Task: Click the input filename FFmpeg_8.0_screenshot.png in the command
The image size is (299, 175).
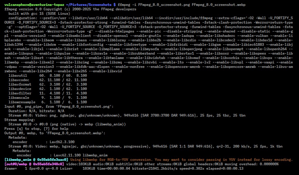Action: click(164, 5)
